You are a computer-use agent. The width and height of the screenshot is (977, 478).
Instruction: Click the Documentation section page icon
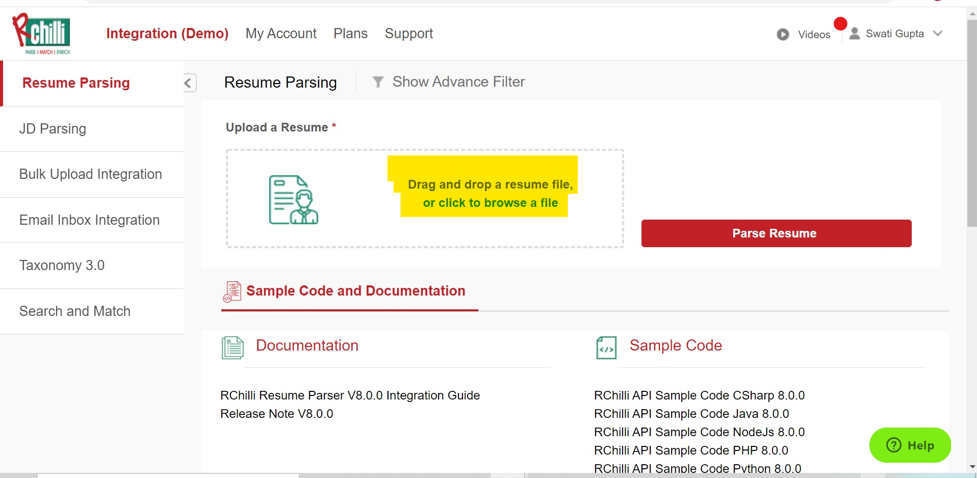point(233,348)
